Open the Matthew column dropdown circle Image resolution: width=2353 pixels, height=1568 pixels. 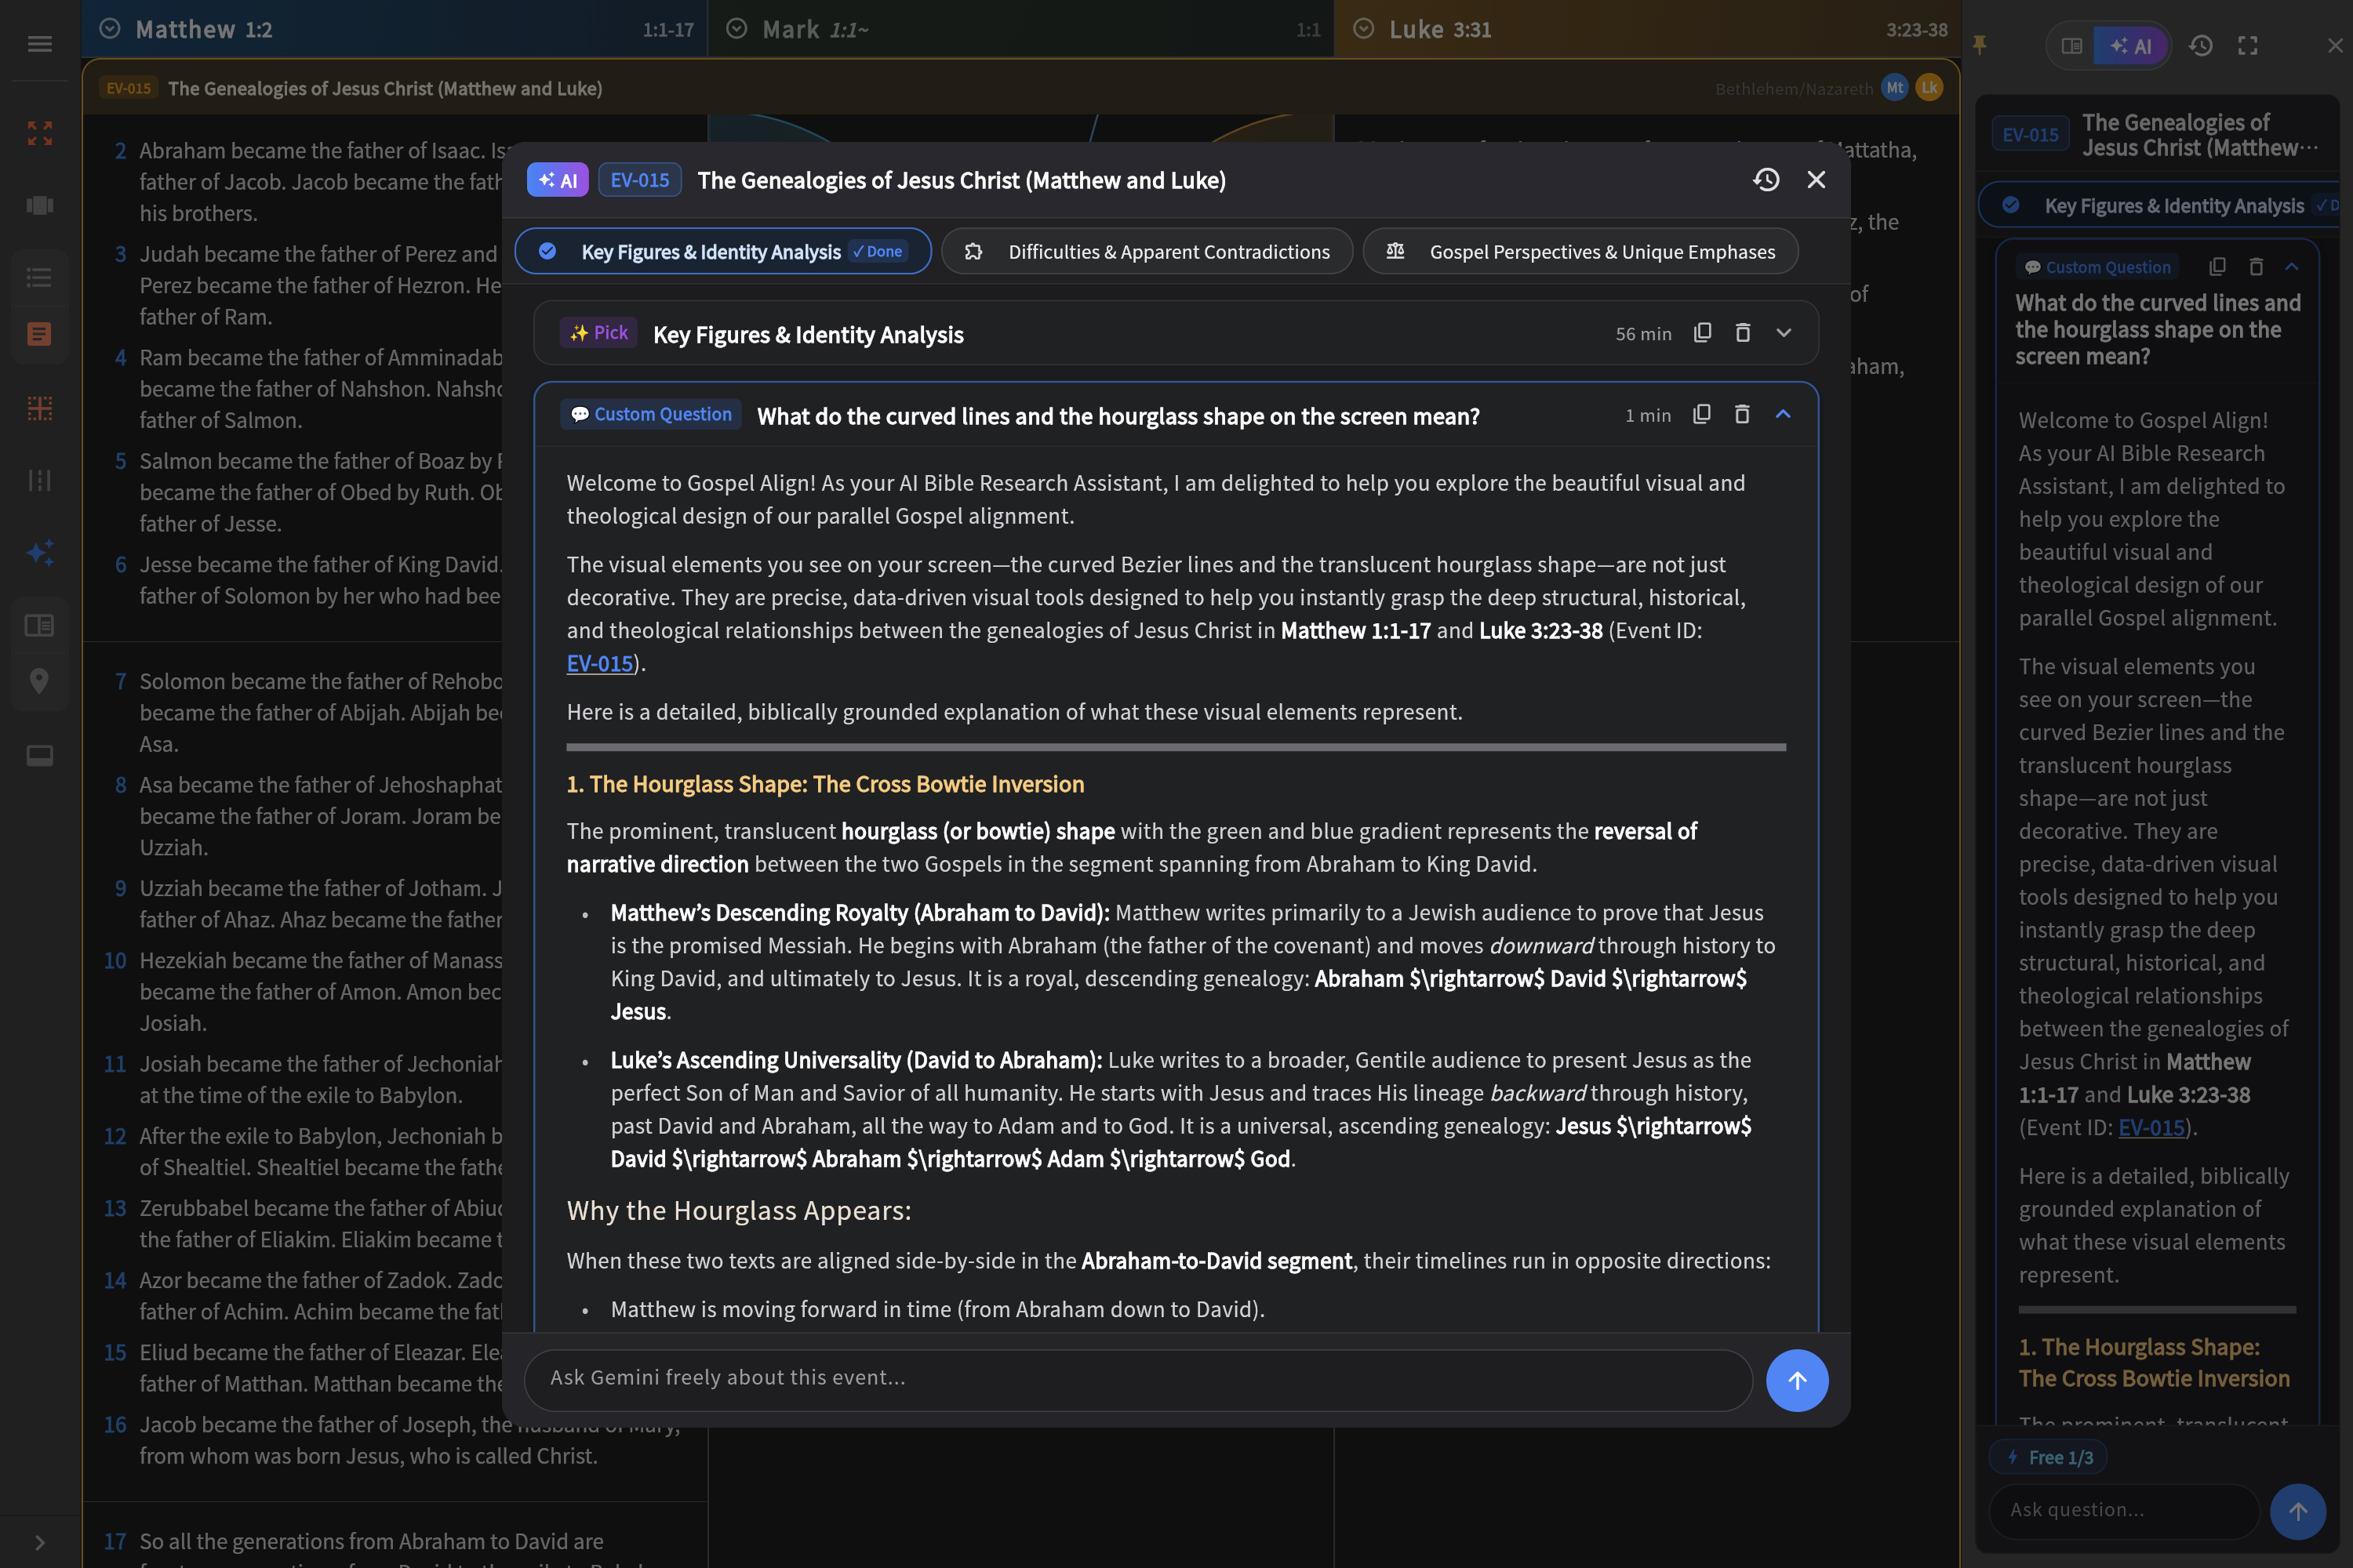click(x=109, y=29)
